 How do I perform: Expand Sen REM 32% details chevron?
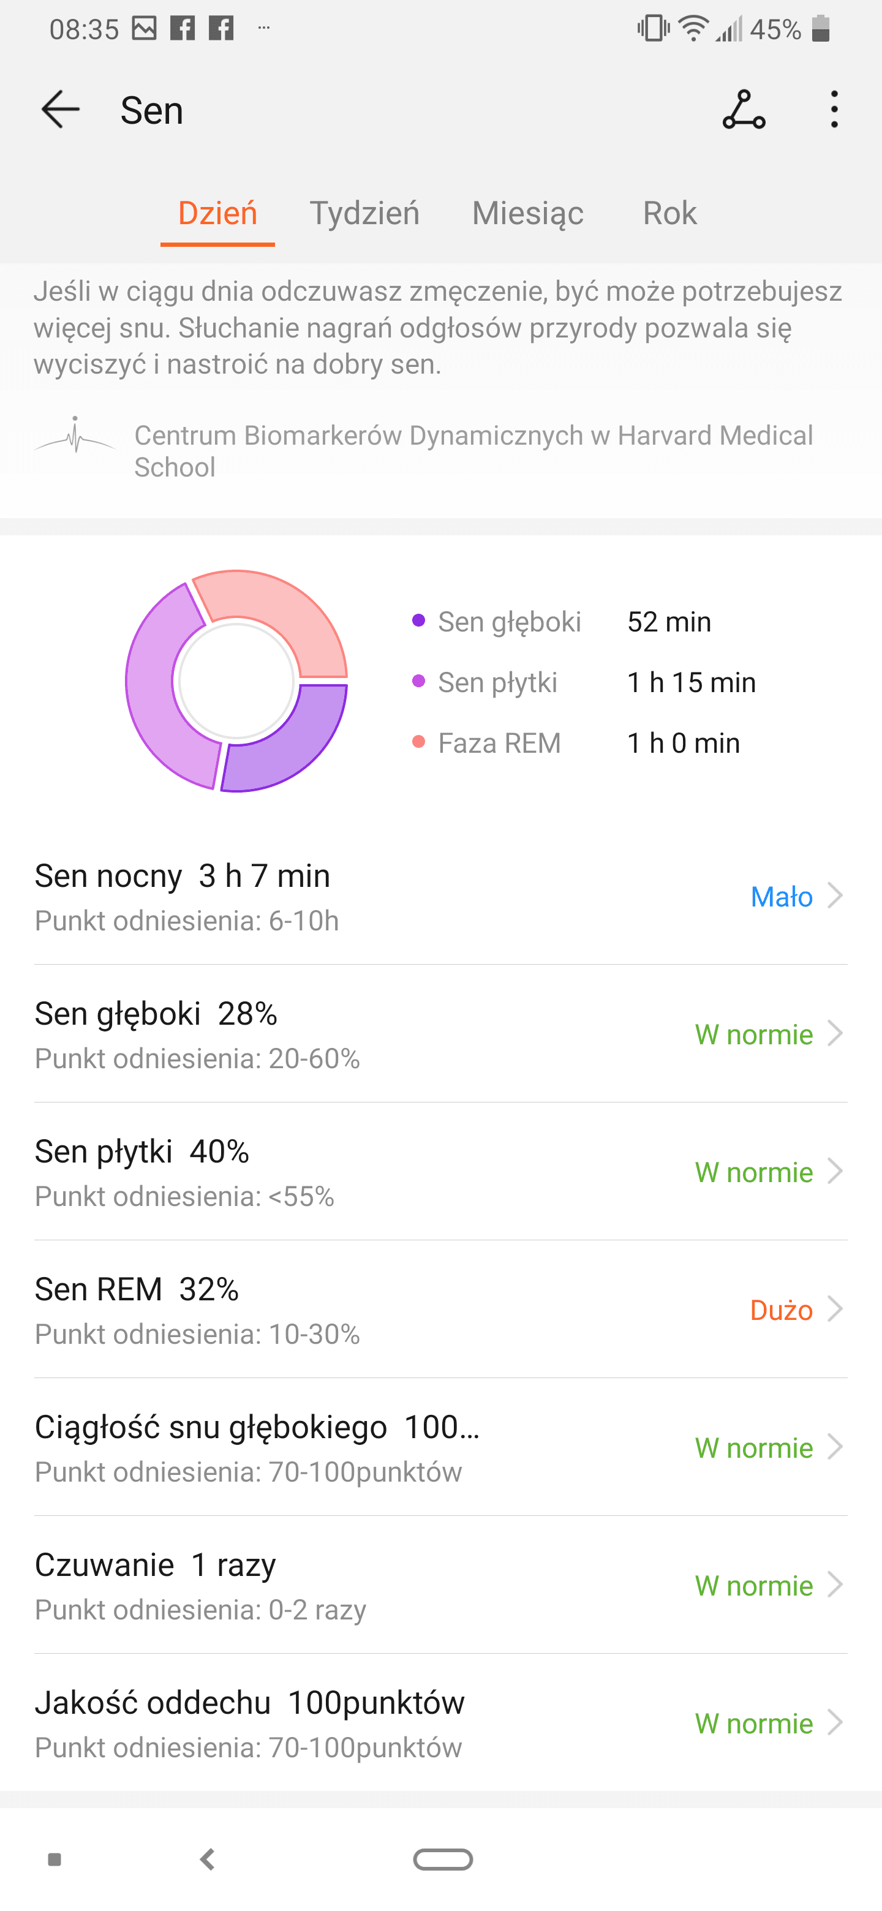click(835, 1310)
